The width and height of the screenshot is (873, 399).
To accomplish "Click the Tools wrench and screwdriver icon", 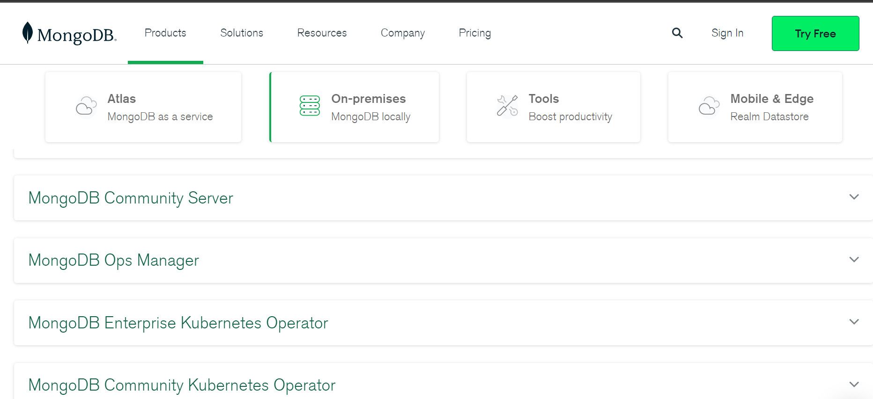I will pos(507,106).
